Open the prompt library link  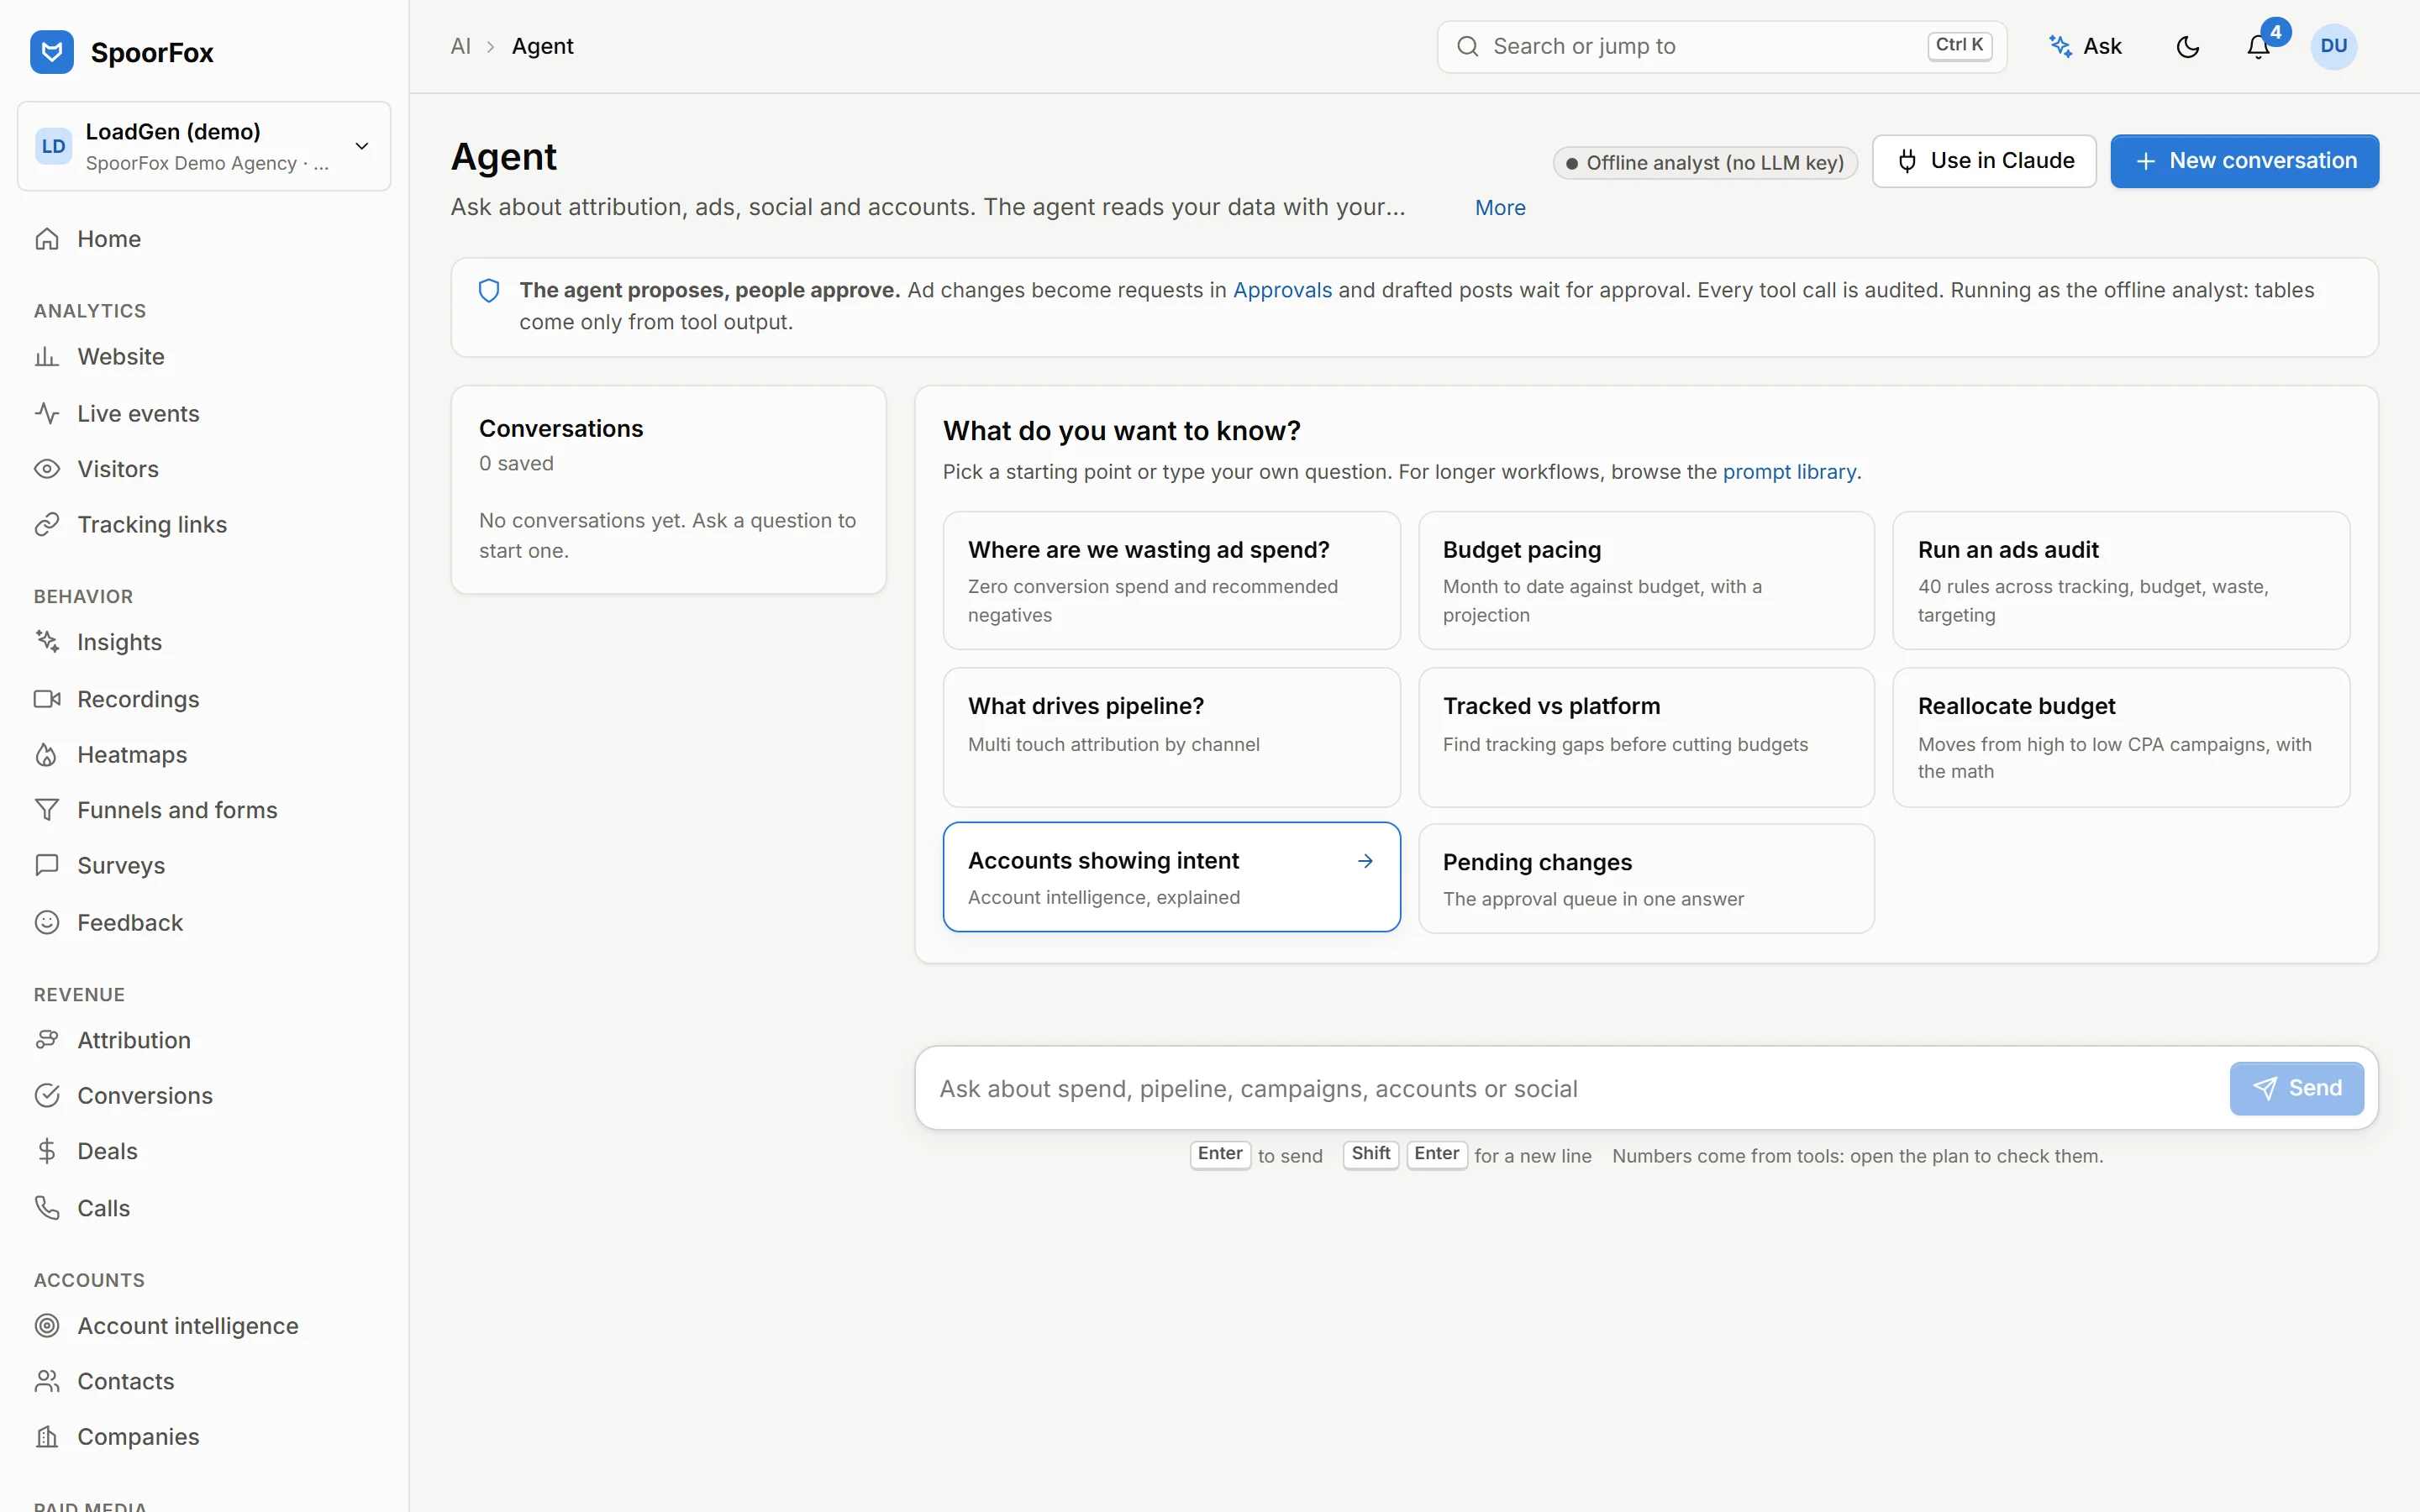point(1789,472)
